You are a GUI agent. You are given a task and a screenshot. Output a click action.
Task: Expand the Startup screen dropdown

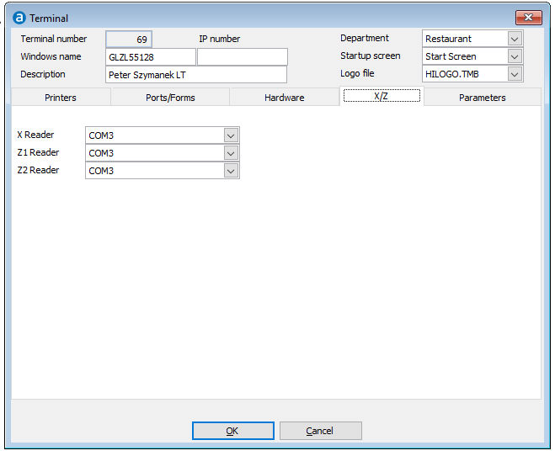tap(515, 56)
